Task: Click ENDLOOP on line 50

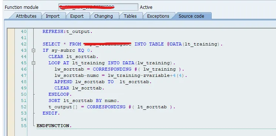Action: 59,95
